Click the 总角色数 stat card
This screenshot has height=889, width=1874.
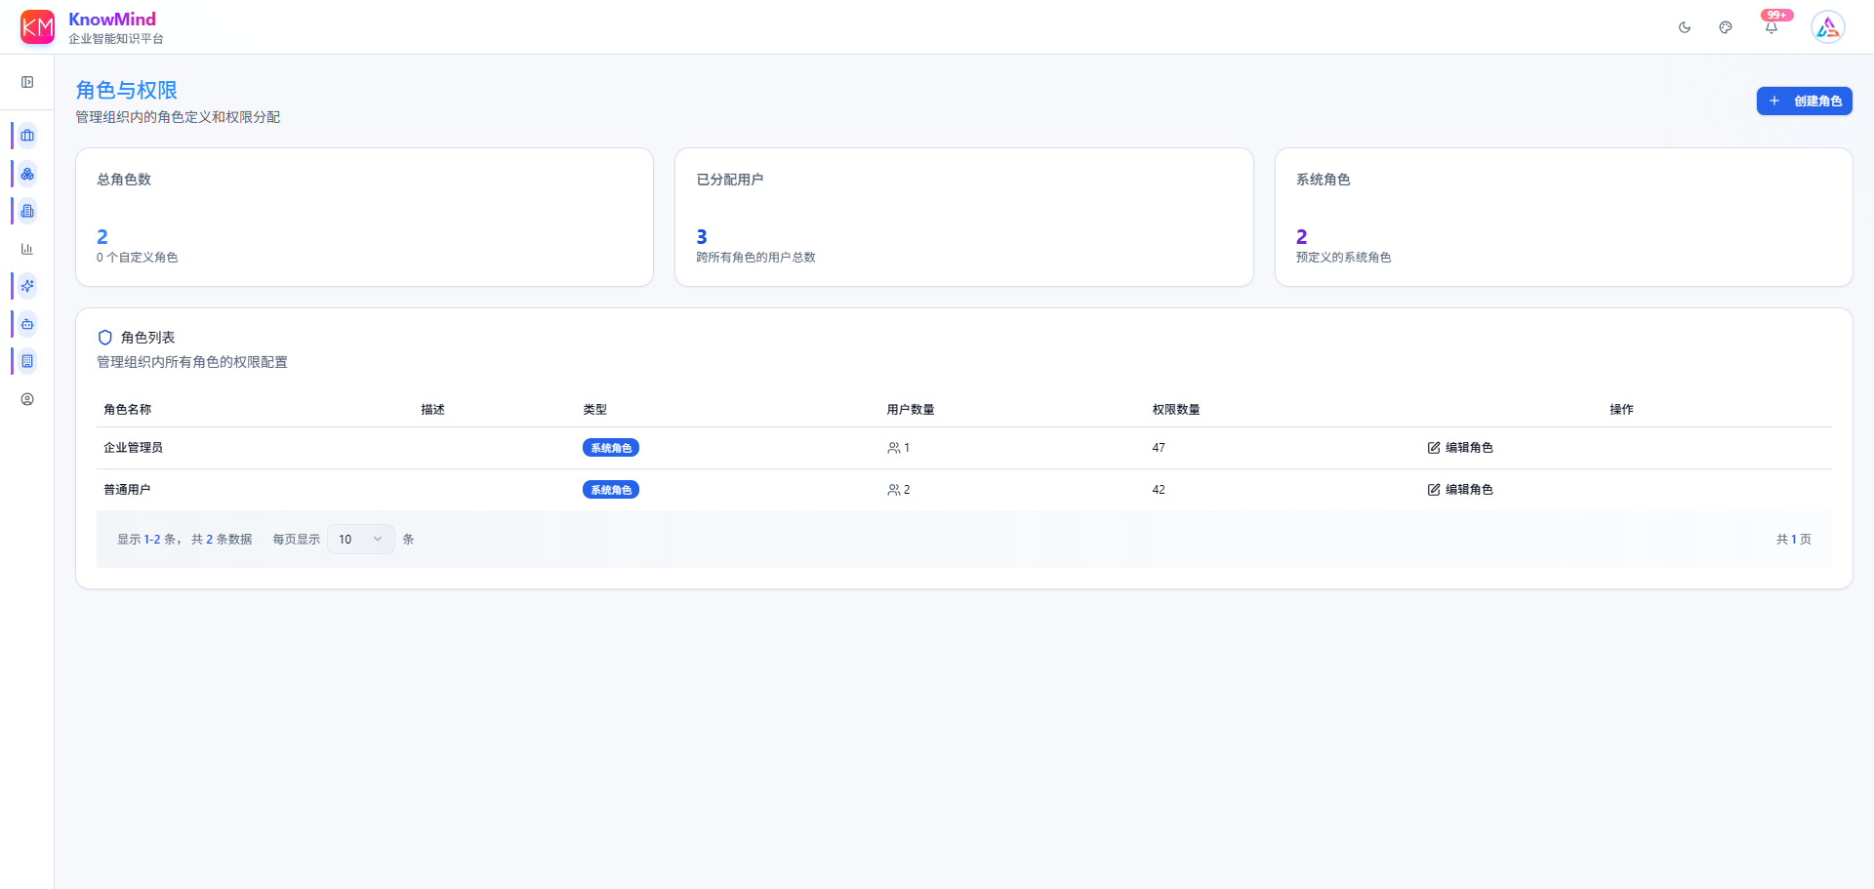pyautogui.click(x=364, y=218)
